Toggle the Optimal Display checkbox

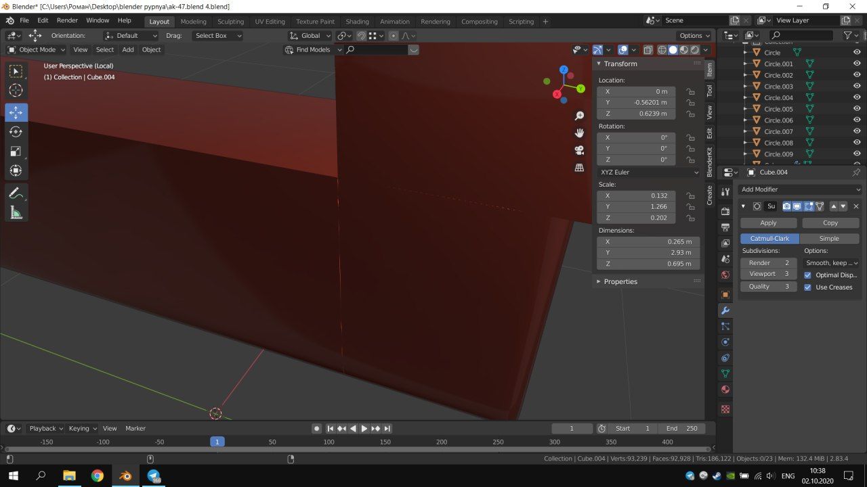807,275
